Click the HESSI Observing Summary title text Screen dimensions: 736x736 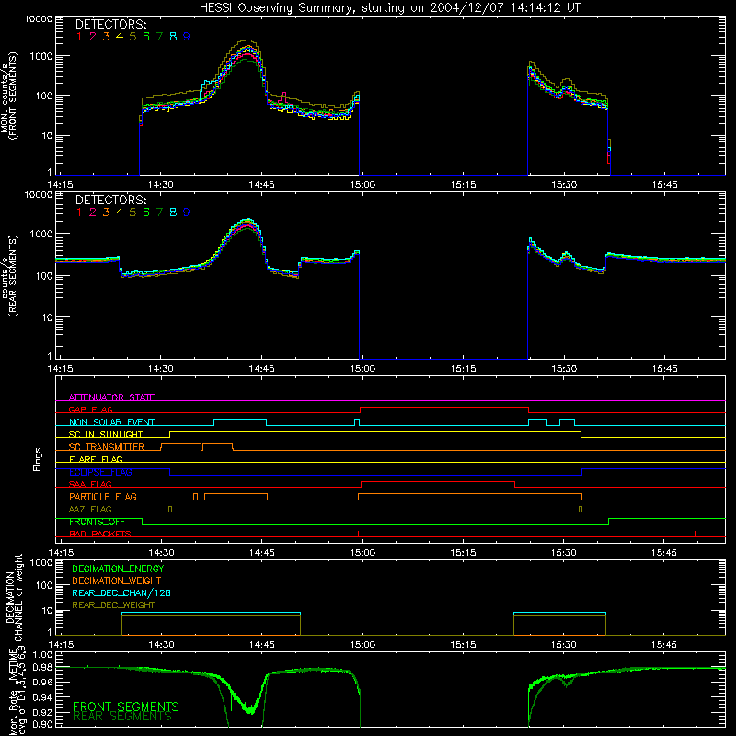[x=389, y=8]
